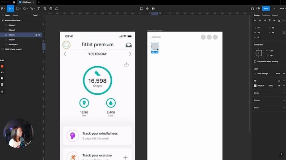This screenshot has height=160, width=286.
Task: Go to the Home tab icon
Action: coord(14,2)
